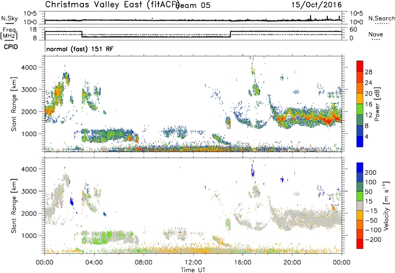Click the 'normal (fast) 151 RF' text
This screenshot has width=395, height=273.
coord(80,49)
